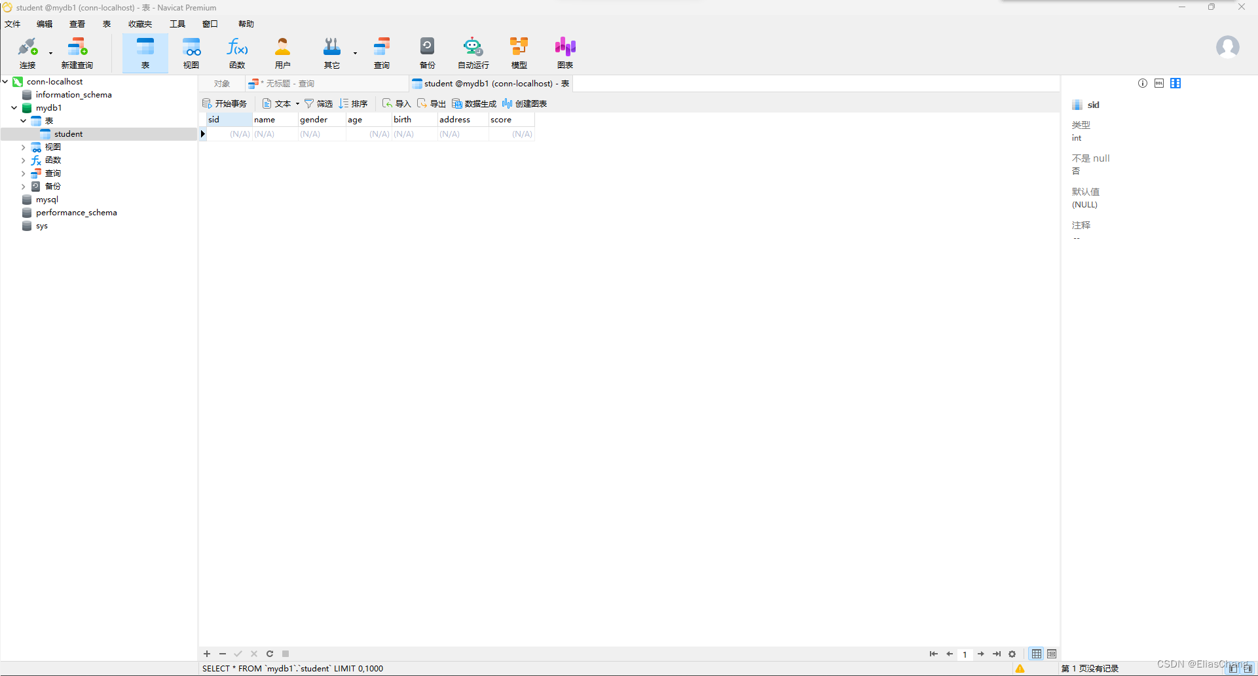Expand the 查询 queries node
This screenshot has width=1258, height=676.
(24, 173)
